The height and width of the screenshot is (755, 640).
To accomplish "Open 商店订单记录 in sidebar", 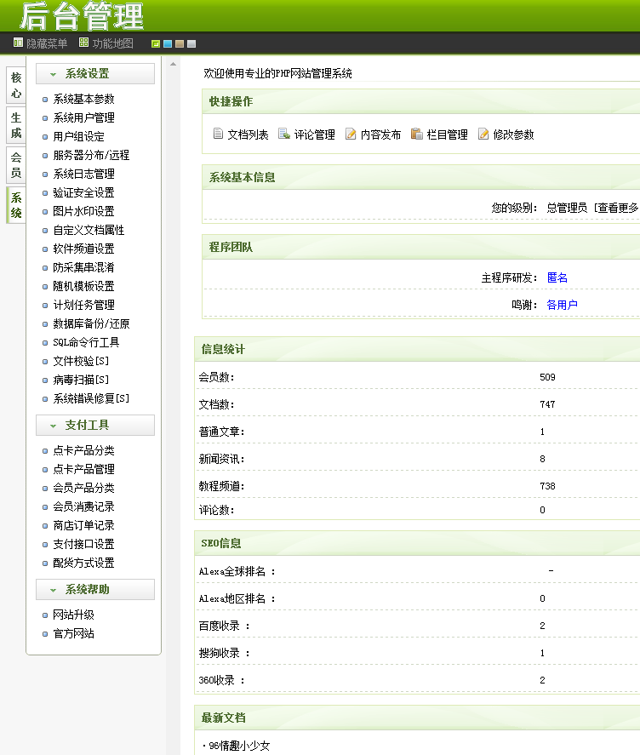I will pos(83,526).
